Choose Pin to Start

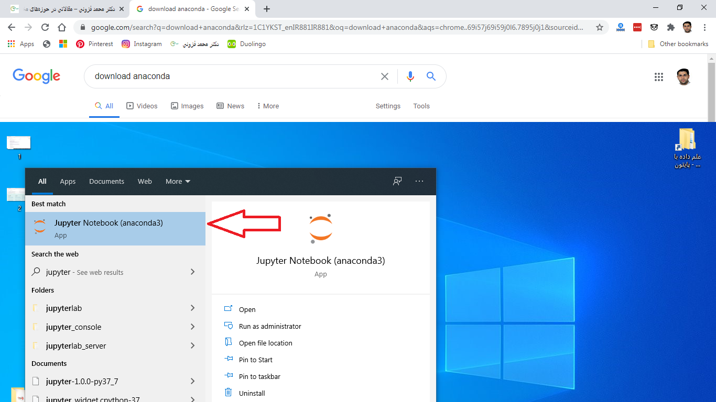[x=256, y=360]
